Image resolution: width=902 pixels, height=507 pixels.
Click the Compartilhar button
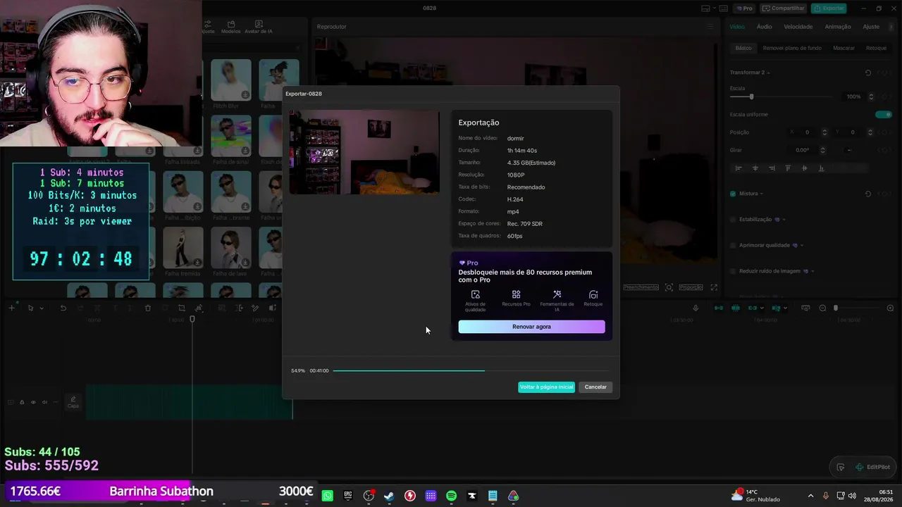click(x=783, y=8)
